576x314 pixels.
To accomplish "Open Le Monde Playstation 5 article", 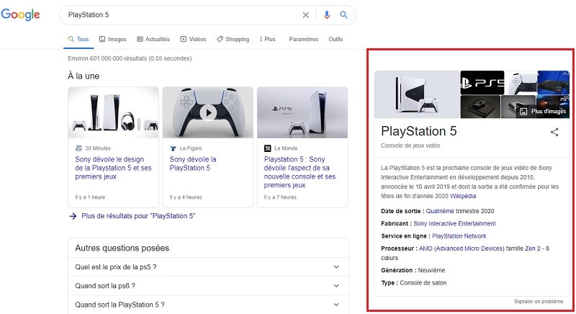I will coord(300,172).
